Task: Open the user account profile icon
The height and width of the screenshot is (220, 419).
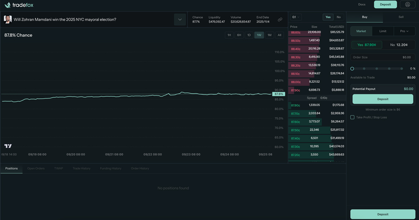Action: pos(407,5)
